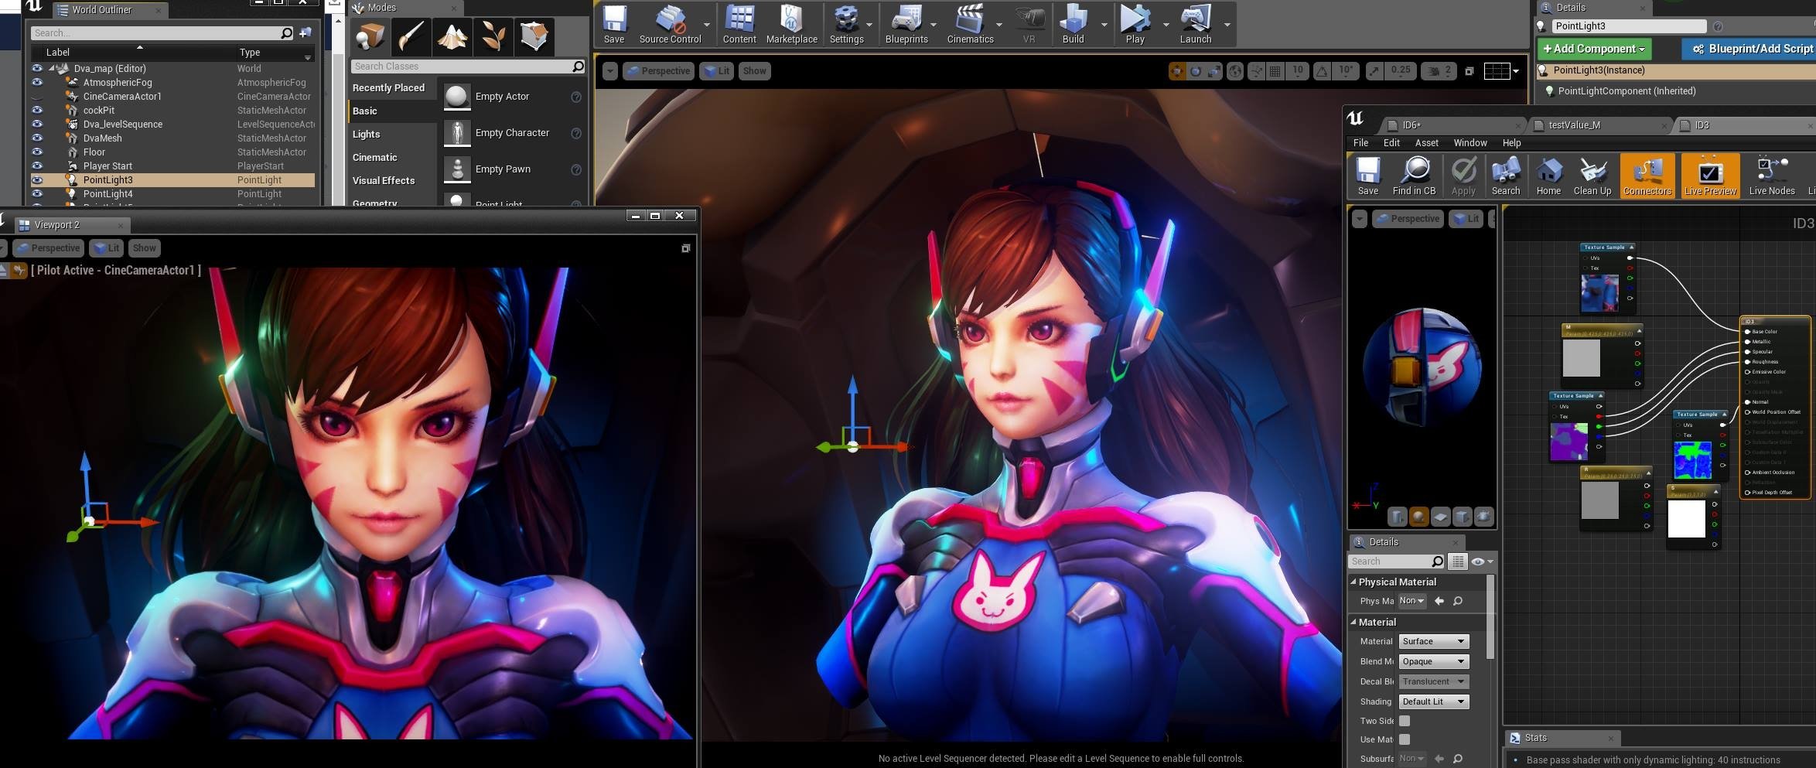Screen dimensions: 1816x768
Task: Click Show button in Viewport 2
Action: pos(144,248)
